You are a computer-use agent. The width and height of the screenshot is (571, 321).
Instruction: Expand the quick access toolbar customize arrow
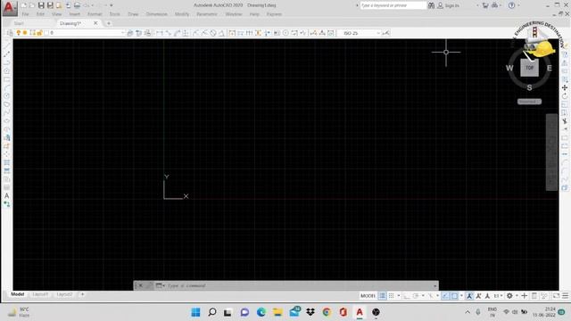[x=111, y=5]
